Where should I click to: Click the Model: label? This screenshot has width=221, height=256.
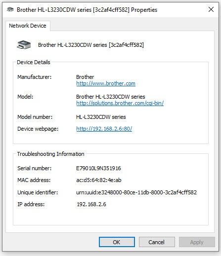(25, 97)
